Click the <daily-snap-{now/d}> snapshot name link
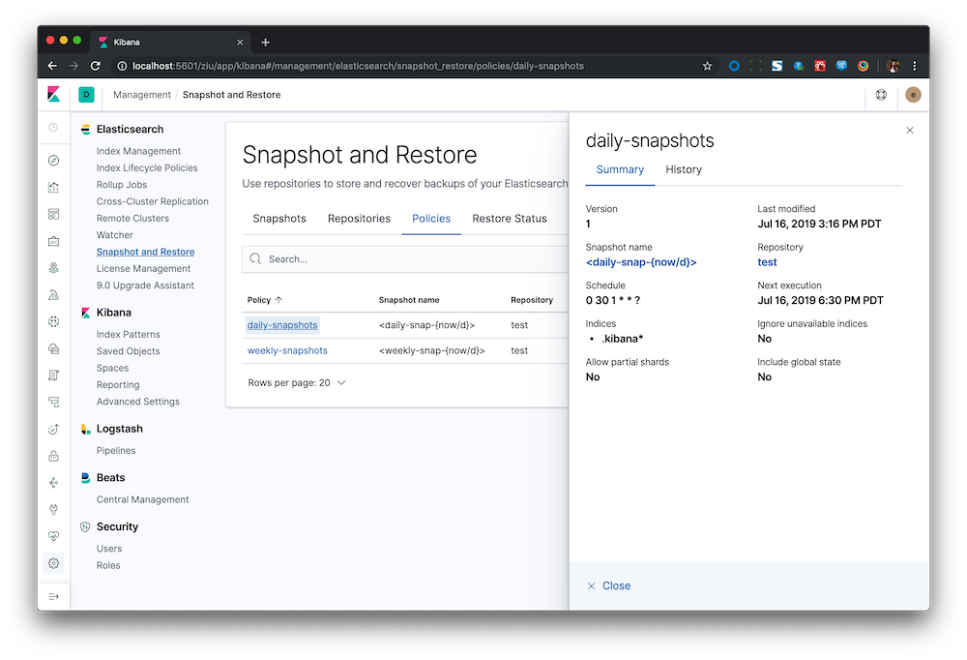 pos(641,262)
